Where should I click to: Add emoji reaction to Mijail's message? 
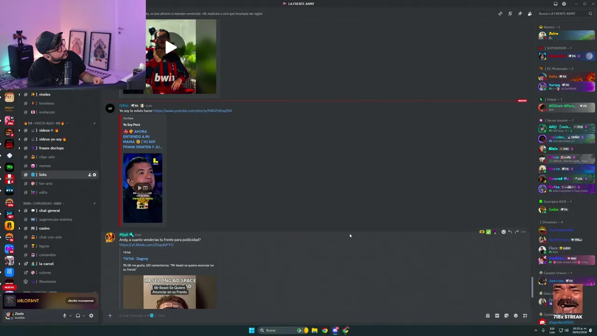pos(503,232)
